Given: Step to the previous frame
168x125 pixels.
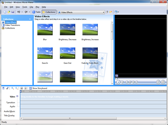Looking at the screenshot, I should (x=130, y=82).
